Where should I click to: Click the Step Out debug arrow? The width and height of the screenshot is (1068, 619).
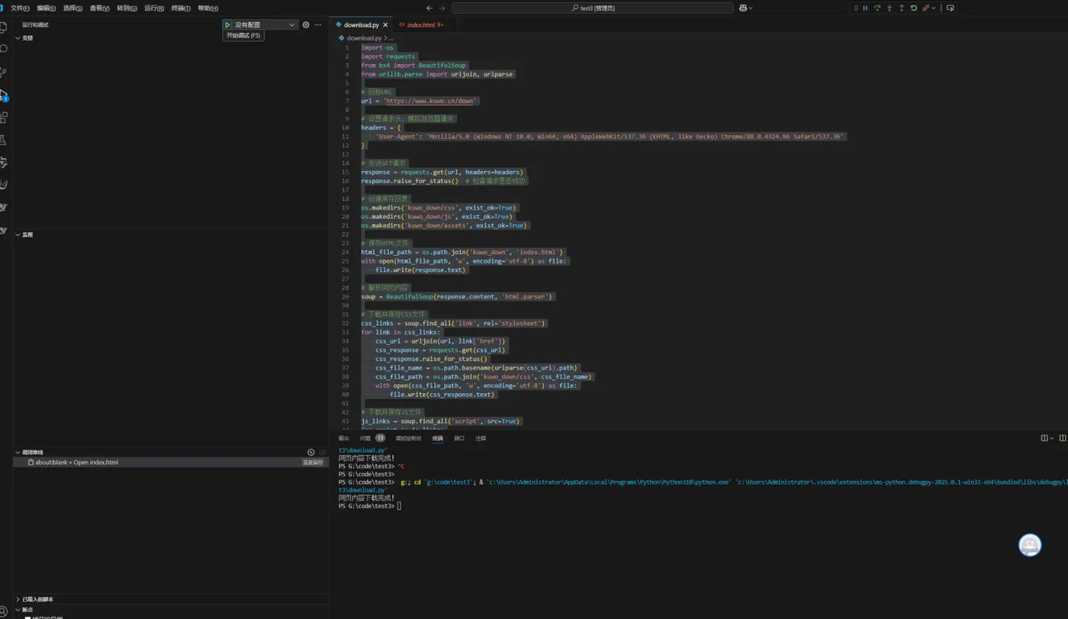902,8
